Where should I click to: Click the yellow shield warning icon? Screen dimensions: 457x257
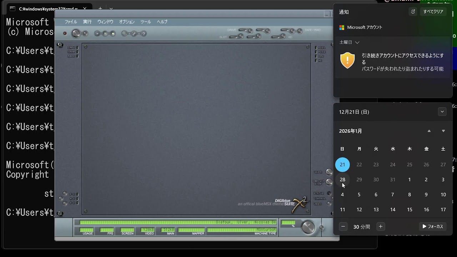click(x=347, y=60)
